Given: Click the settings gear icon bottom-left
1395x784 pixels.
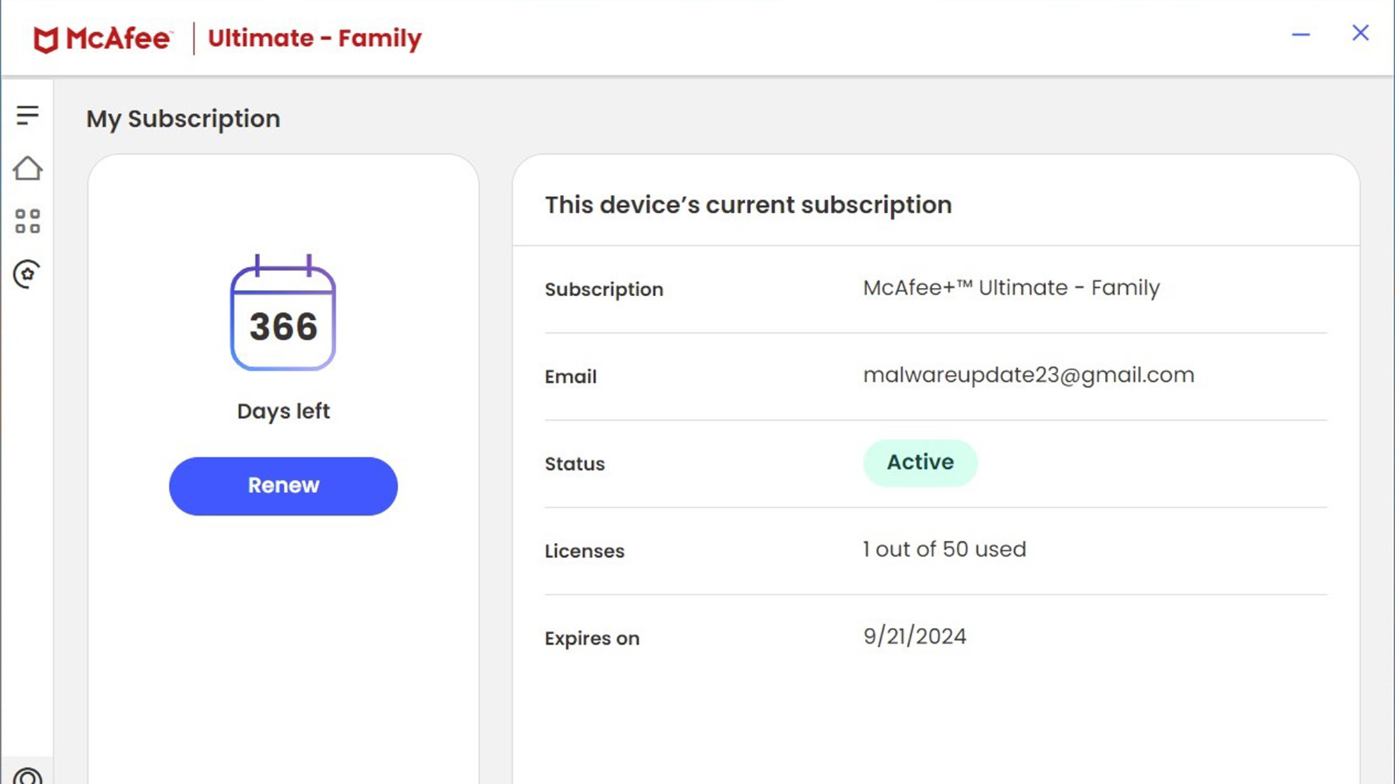Looking at the screenshot, I should (27, 777).
